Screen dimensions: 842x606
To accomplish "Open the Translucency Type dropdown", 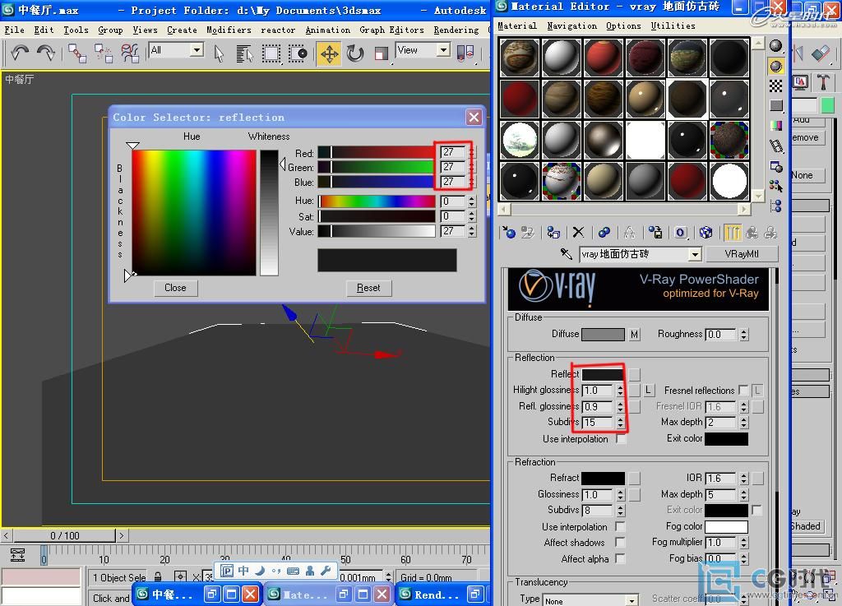I will tap(632, 600).
